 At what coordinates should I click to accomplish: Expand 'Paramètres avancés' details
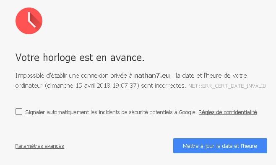[x=39, y=146]
